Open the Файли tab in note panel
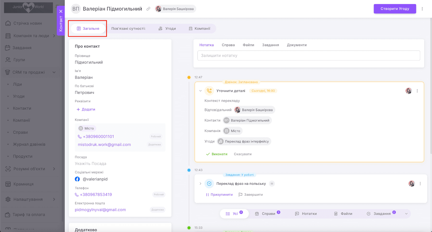The height and width of the screenshot is (232, 432). [x=248, y=45]
